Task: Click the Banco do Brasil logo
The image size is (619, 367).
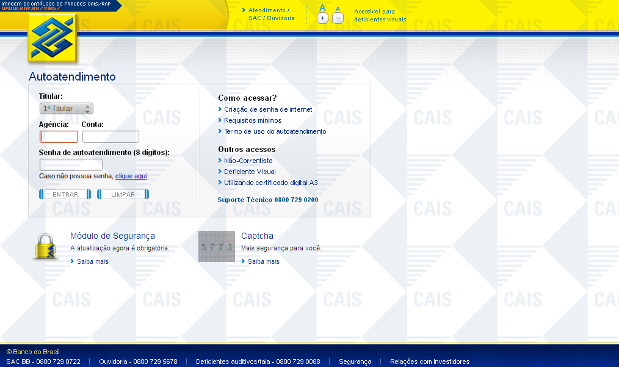Action: [x=52, y=38]
